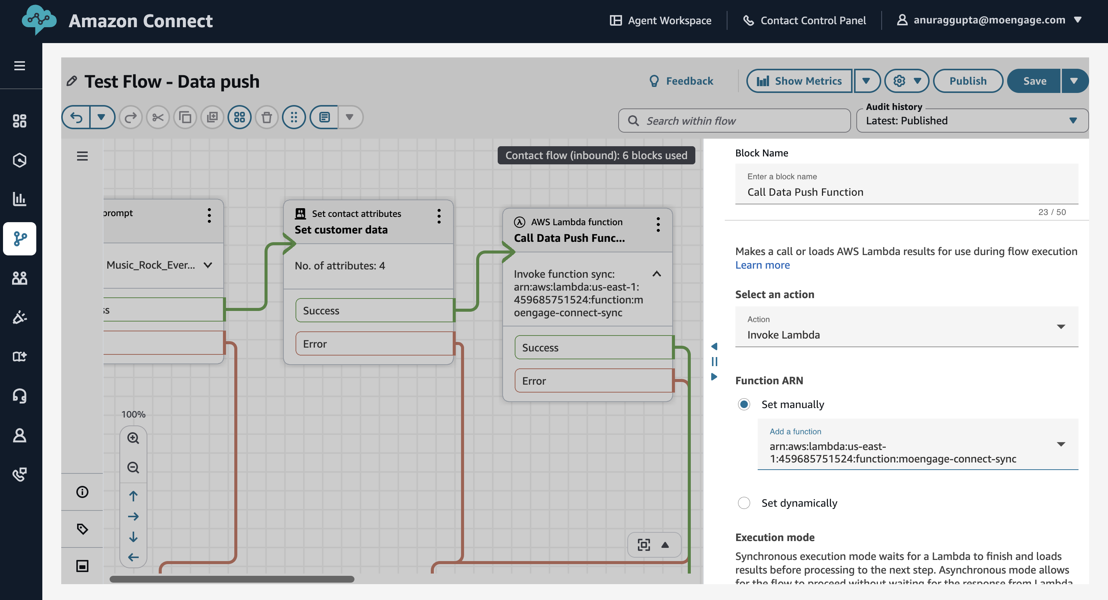Select the routing flows sidebar icon
This screenshot has height=600, width=1108.
19,239
